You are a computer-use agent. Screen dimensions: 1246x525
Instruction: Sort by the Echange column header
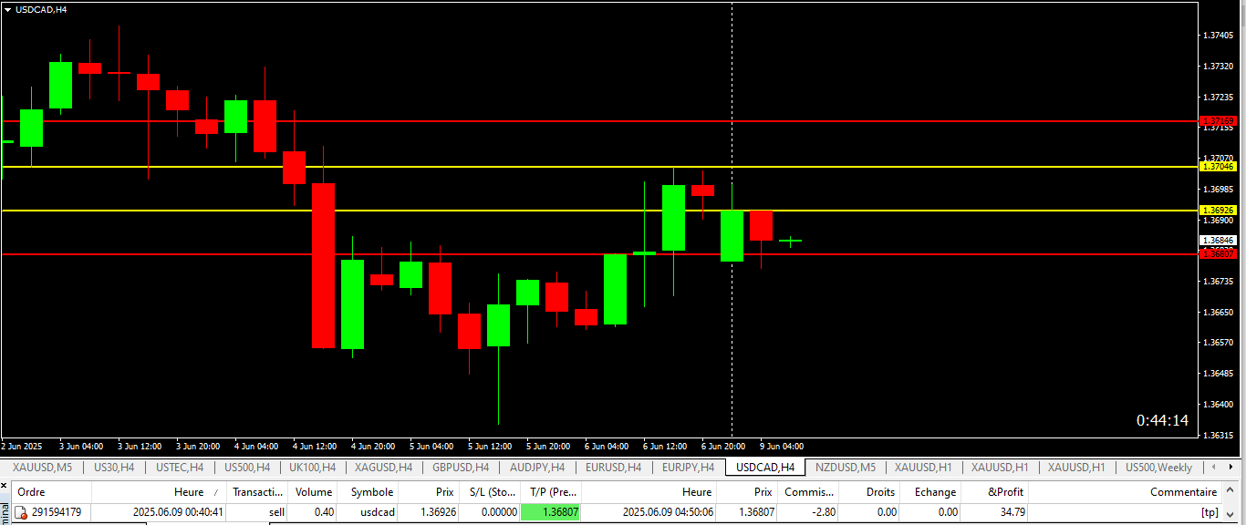(x=930, y=492)
